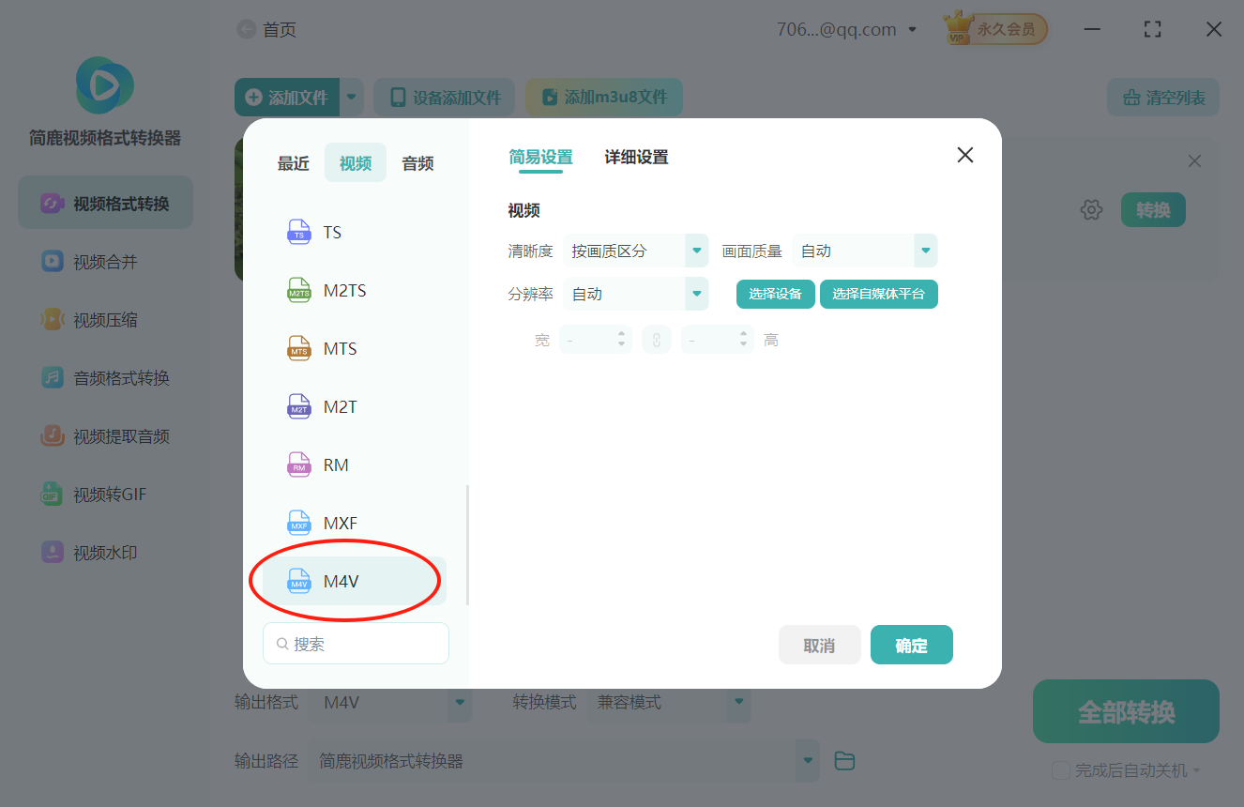Switch to the 音频 format tab
Viewport: 1244px width, 807px height.
(417, 162)
